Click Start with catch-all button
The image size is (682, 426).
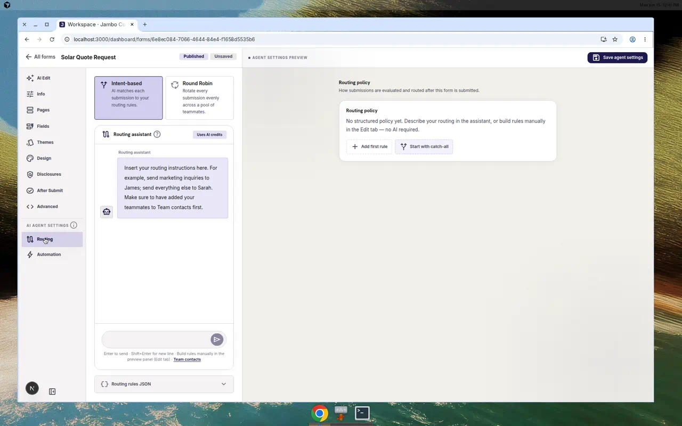424,146
